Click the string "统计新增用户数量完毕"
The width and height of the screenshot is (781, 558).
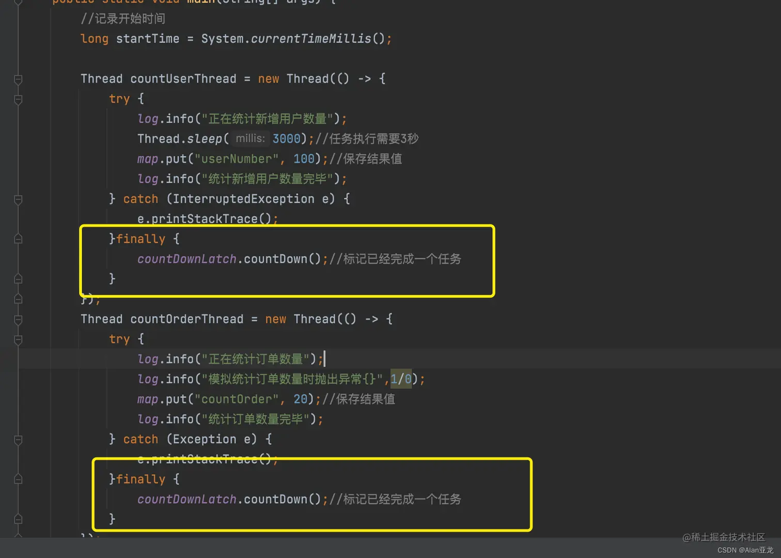click(268, 179)
